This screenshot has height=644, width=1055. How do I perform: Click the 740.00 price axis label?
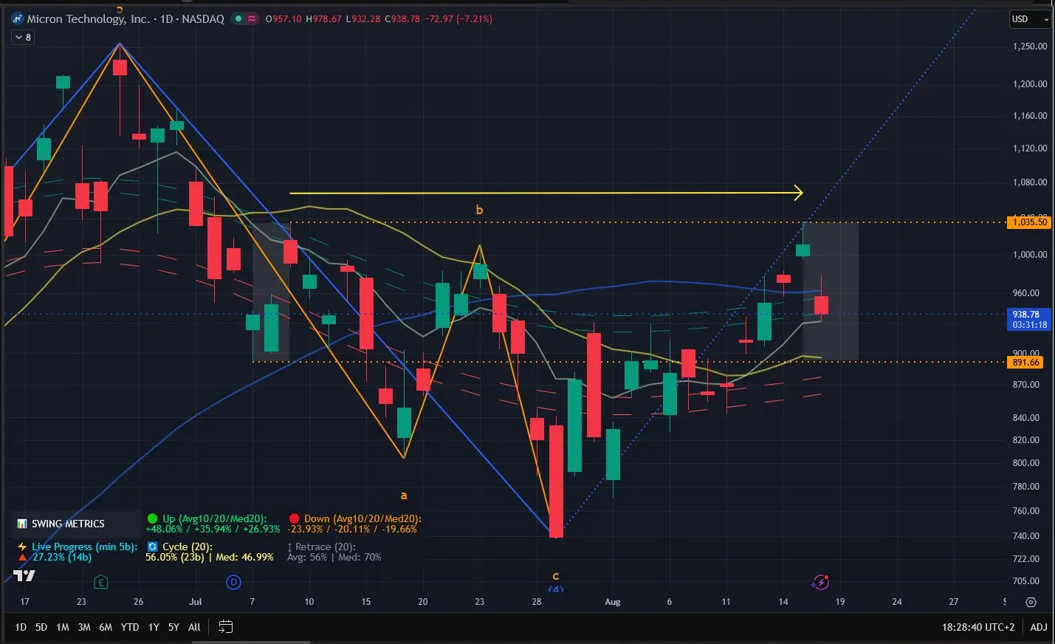pos(1026,535)
